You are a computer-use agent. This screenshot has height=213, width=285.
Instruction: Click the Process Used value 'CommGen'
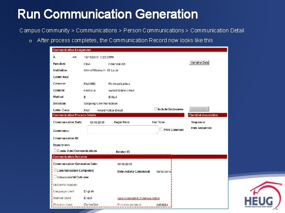91,205
